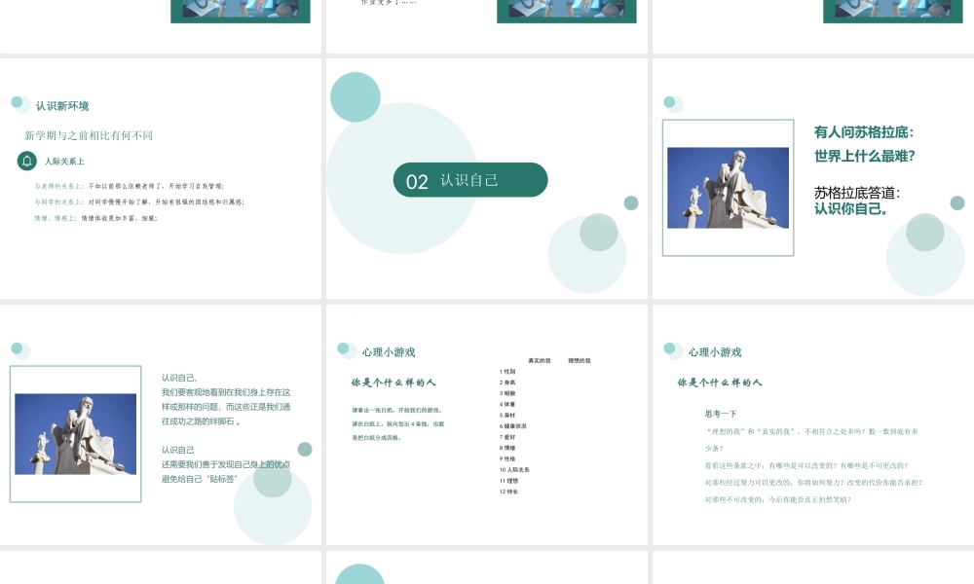Viewport: 974px width, 584px height.
Task: Click the 认识新环境 slide title
Action: (62, 106)
